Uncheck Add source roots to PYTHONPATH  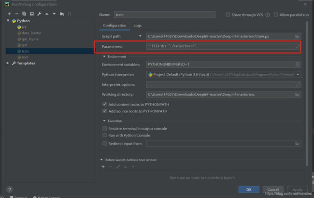point(104,111)
